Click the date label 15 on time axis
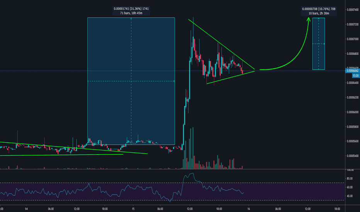Screen dimensions: 360x212 click(133, 209)
